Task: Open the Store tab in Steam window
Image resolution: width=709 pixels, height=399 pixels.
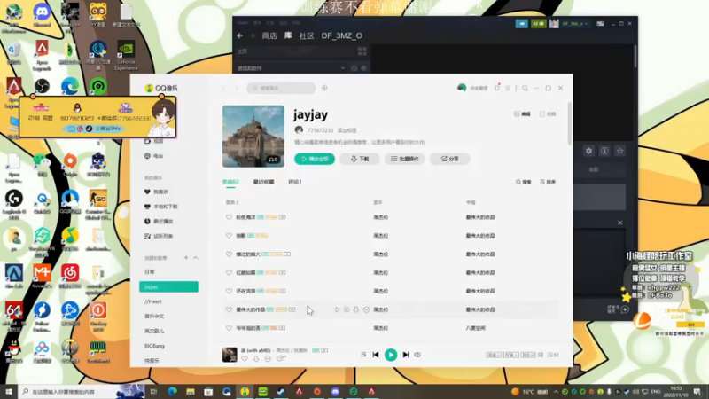Action: pos(269,35)
